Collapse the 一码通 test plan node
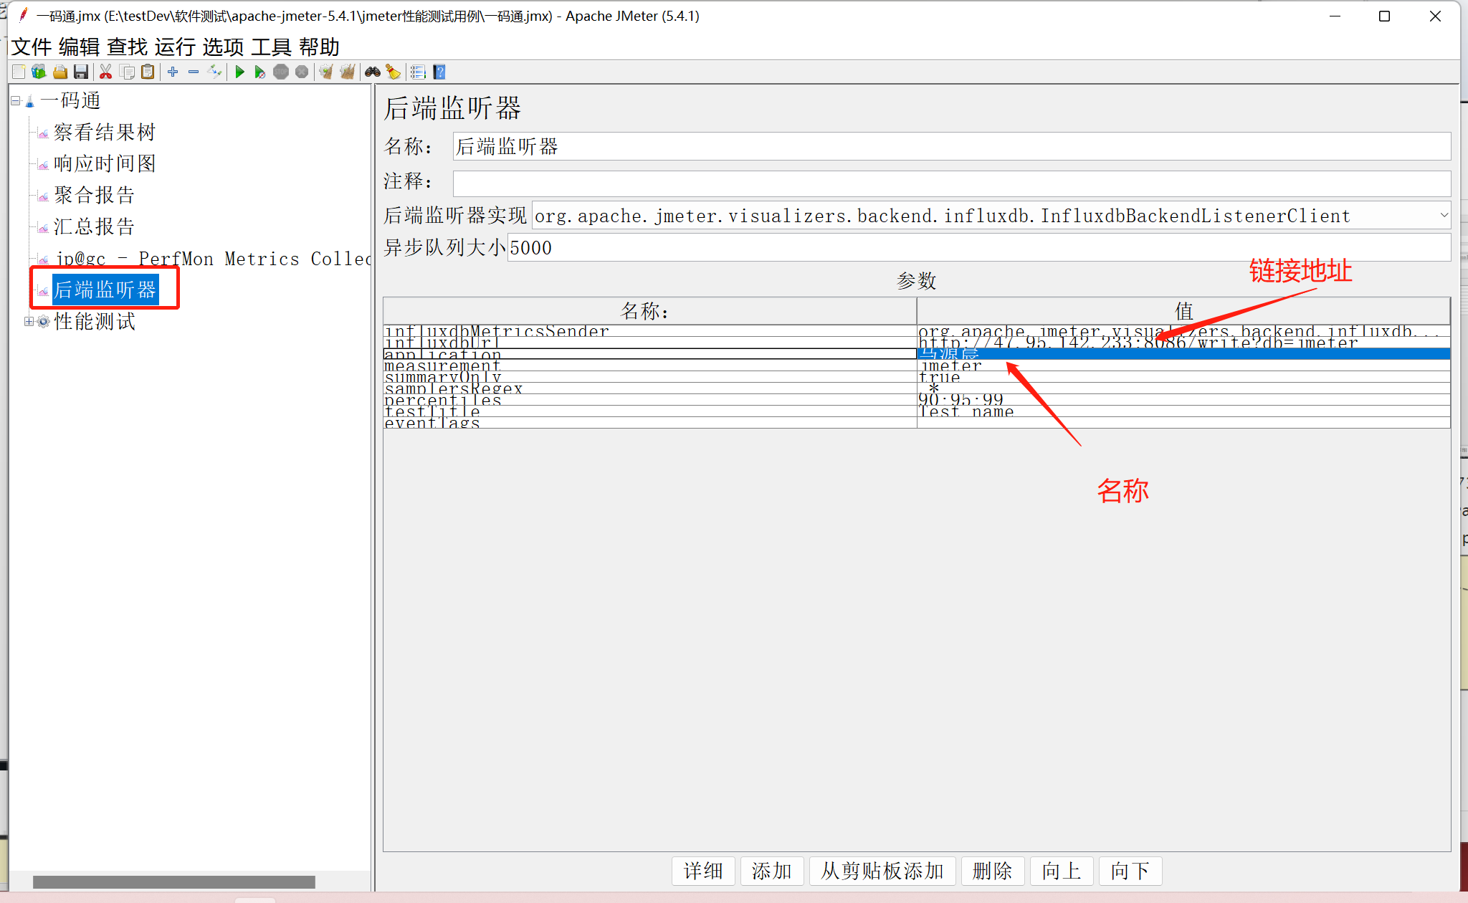 click(x=15, y=101)
